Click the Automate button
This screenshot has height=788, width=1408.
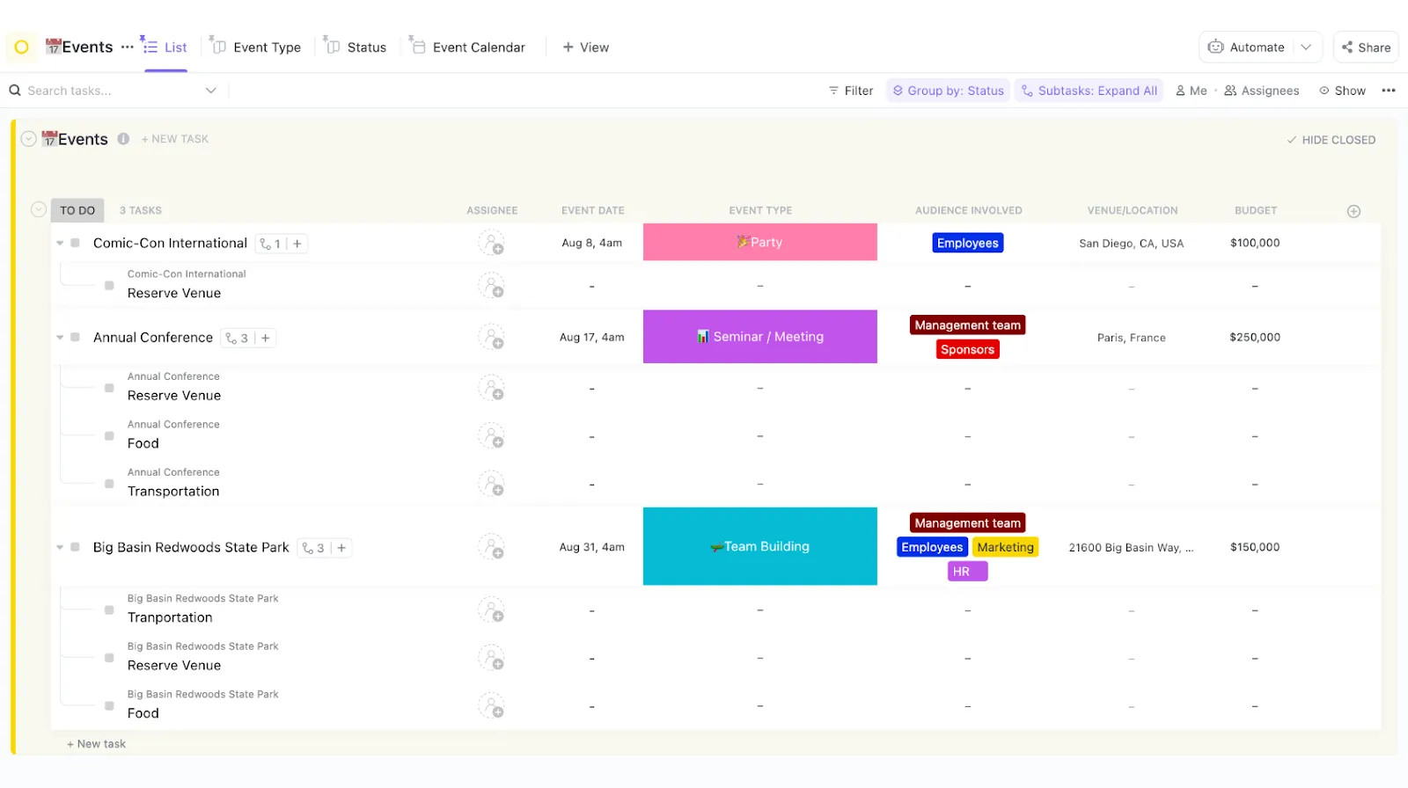tap(1247, 47)
